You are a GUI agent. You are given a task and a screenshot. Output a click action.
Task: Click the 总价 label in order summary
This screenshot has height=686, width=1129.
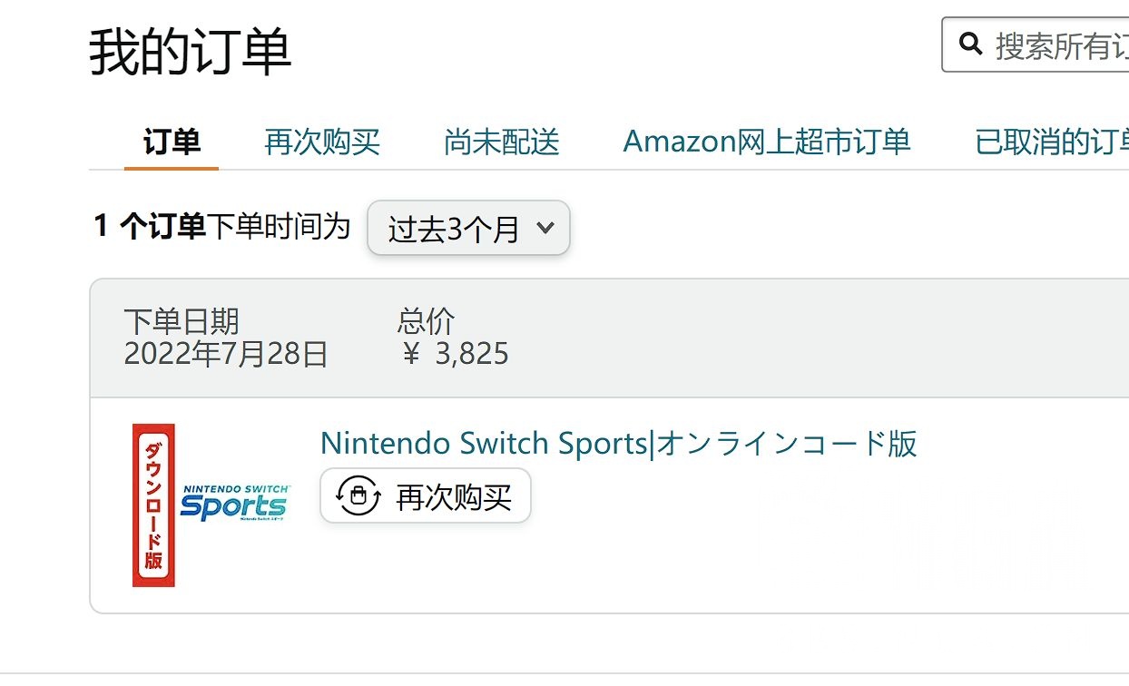click(426, 321)
